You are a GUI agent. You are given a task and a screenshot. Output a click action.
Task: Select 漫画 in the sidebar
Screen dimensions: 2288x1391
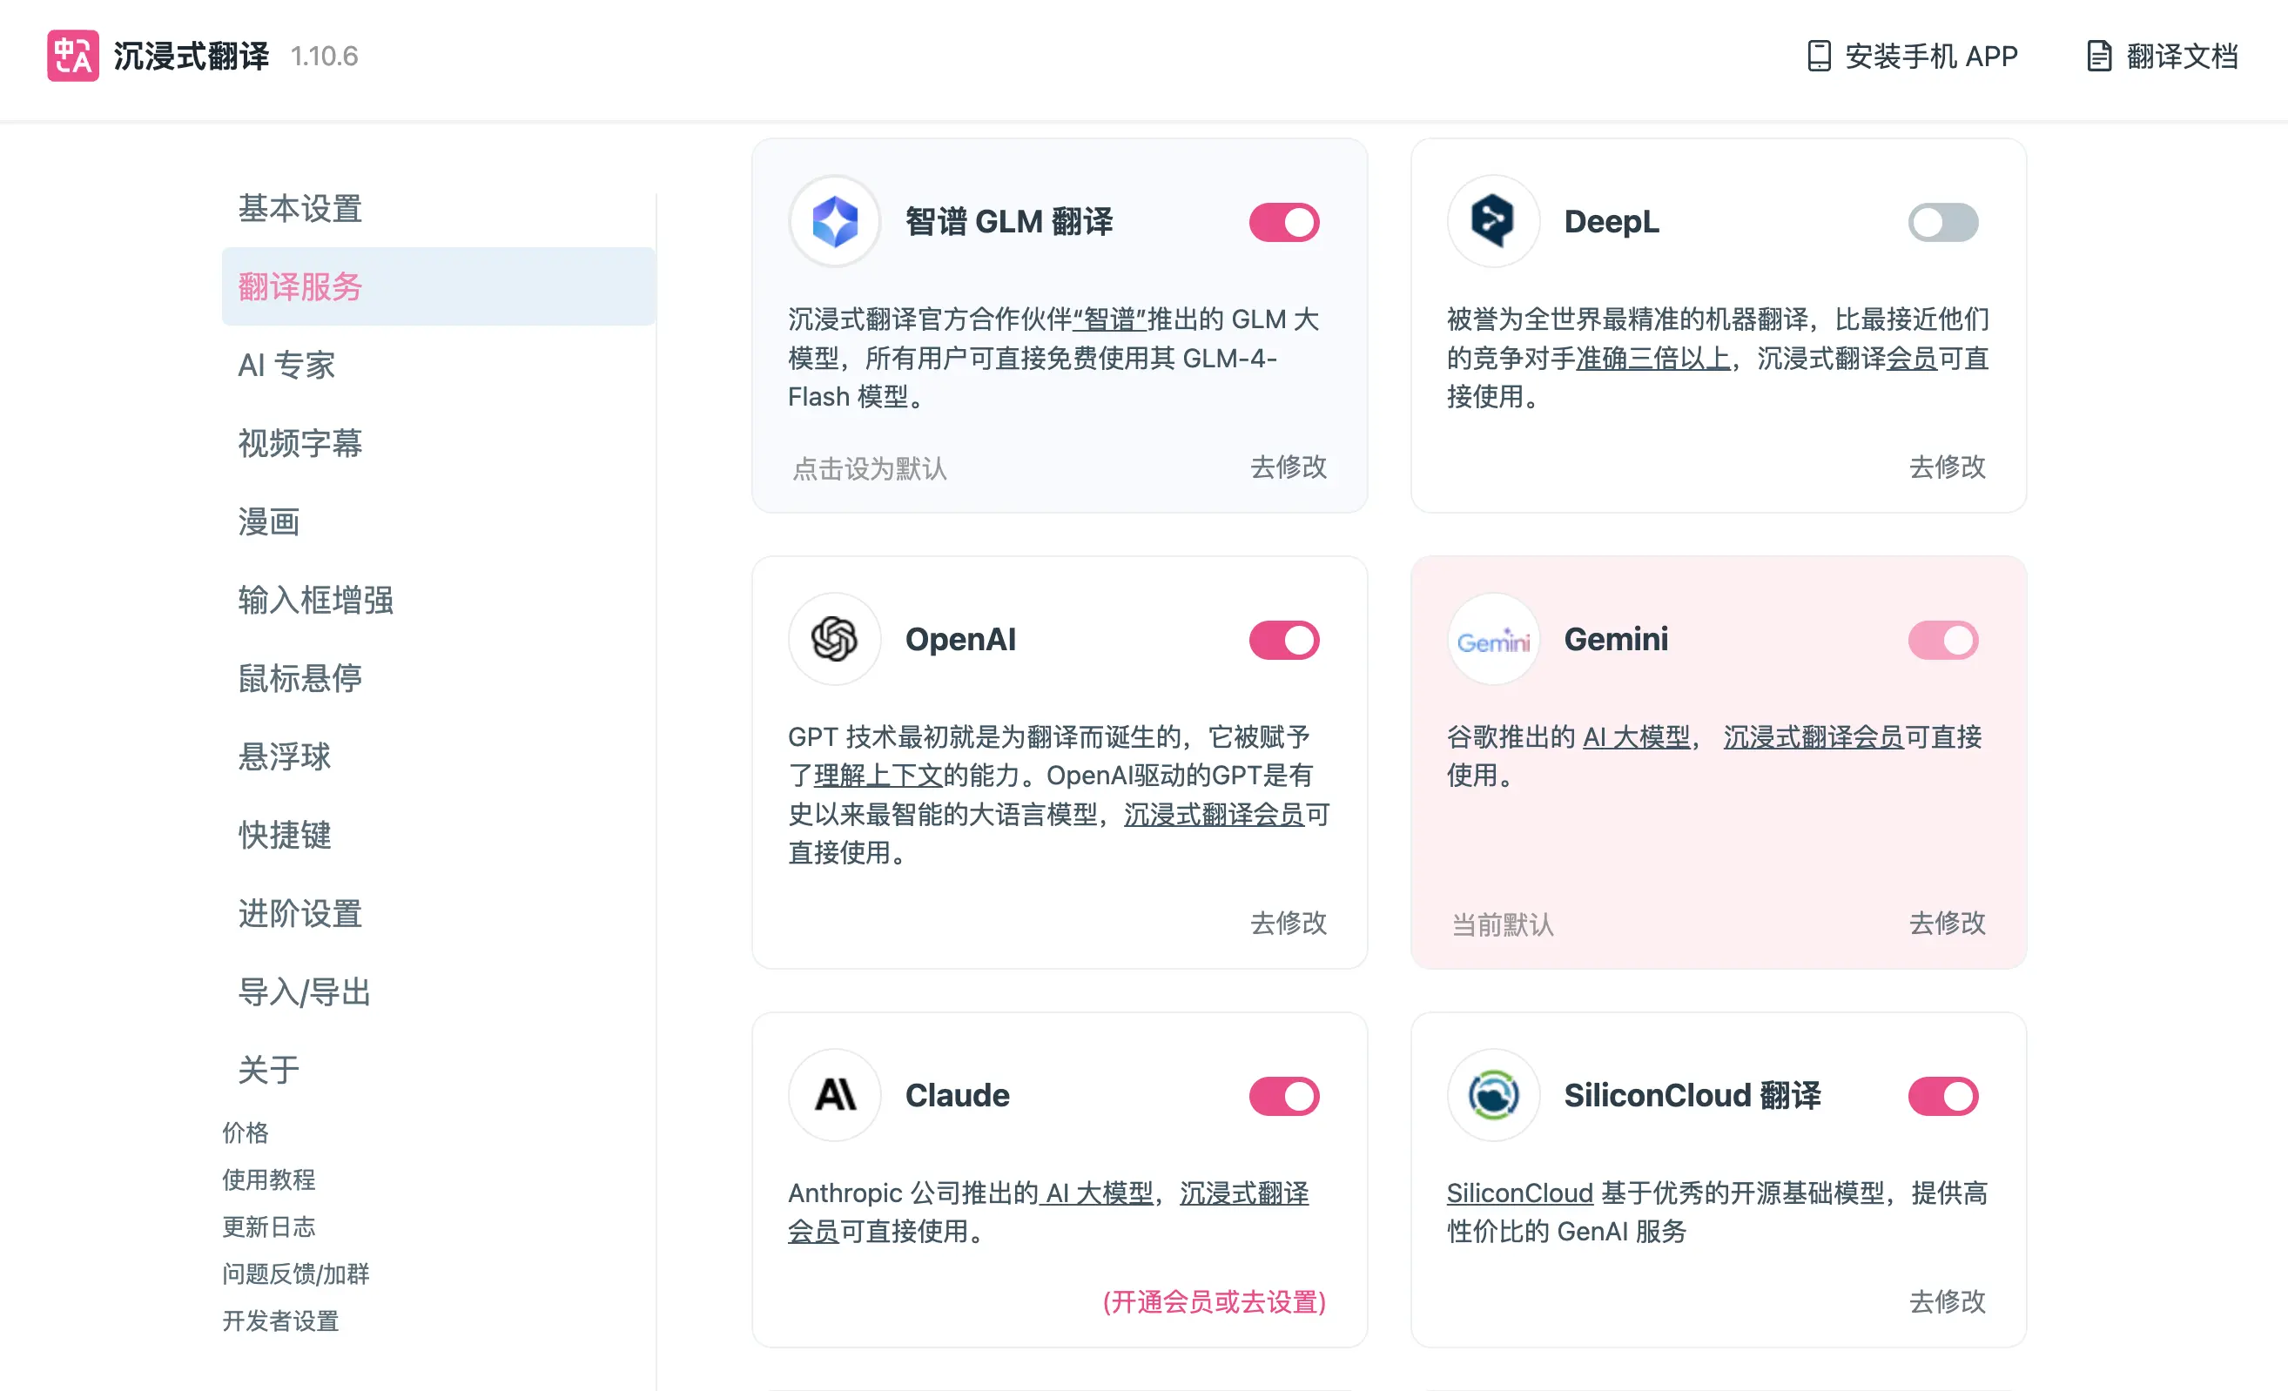(x=438, y=522)
